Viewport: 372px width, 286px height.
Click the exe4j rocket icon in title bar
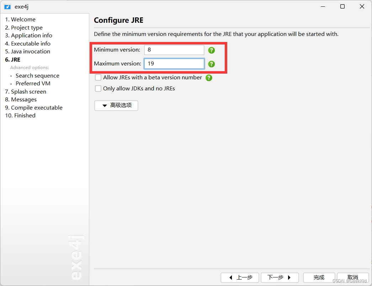tap(7, 7)
